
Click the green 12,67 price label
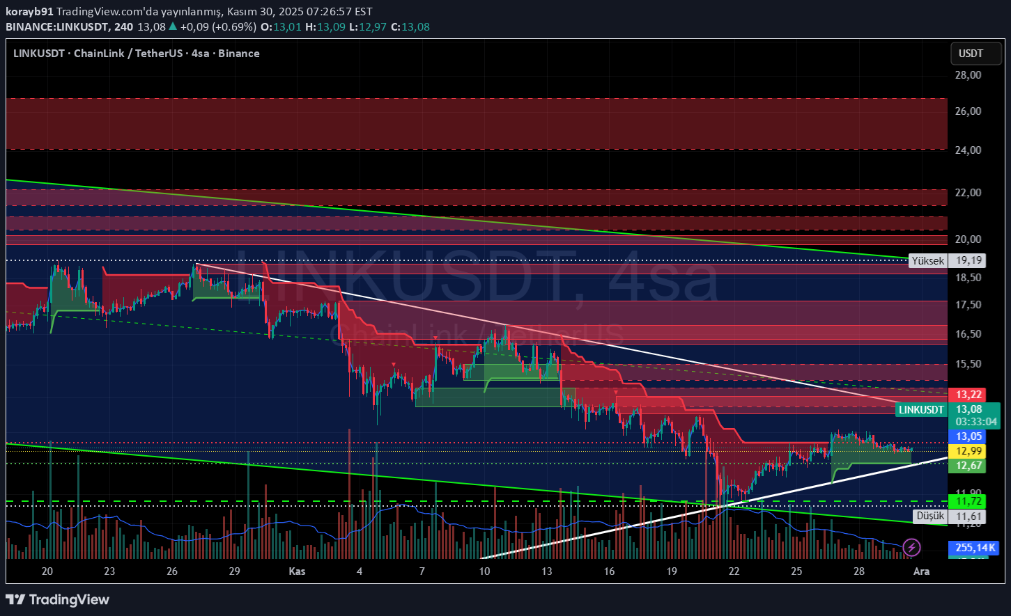click(x=968, y=466)
